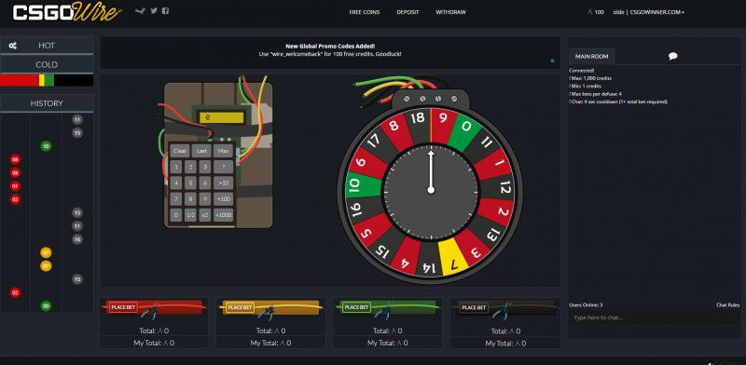Image resolution: width=746 pixels, height=365 pixels.
Task: Expand the olde | CSGOWINNER.COM user dropdown
Action: point(648,12)
